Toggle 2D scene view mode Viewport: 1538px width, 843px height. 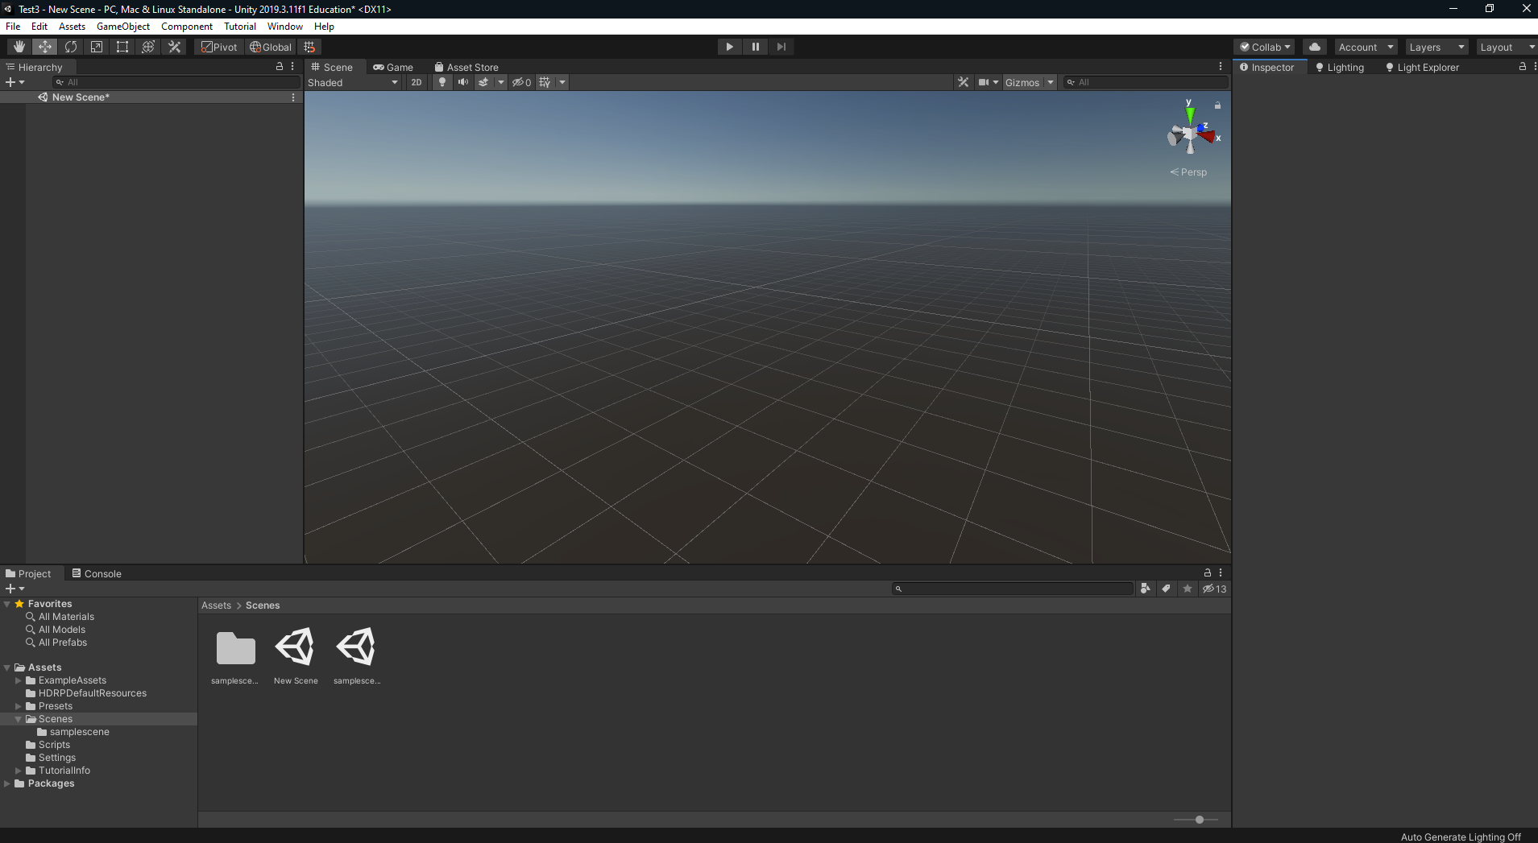pos(417,82)
